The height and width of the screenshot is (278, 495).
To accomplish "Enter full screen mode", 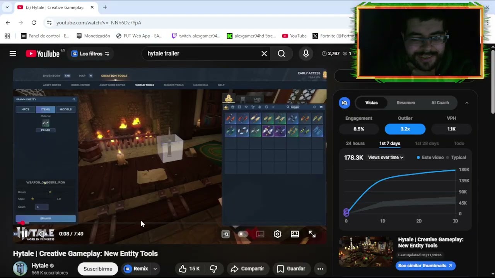I will [x=312, y=234].
